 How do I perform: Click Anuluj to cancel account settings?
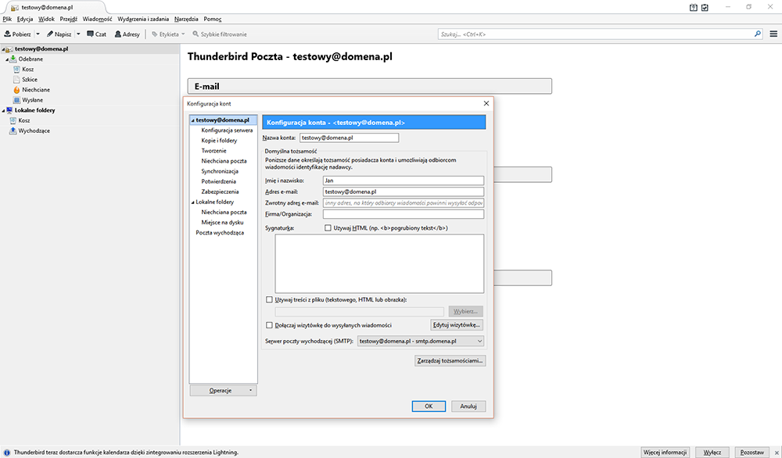tap(468, 406)
